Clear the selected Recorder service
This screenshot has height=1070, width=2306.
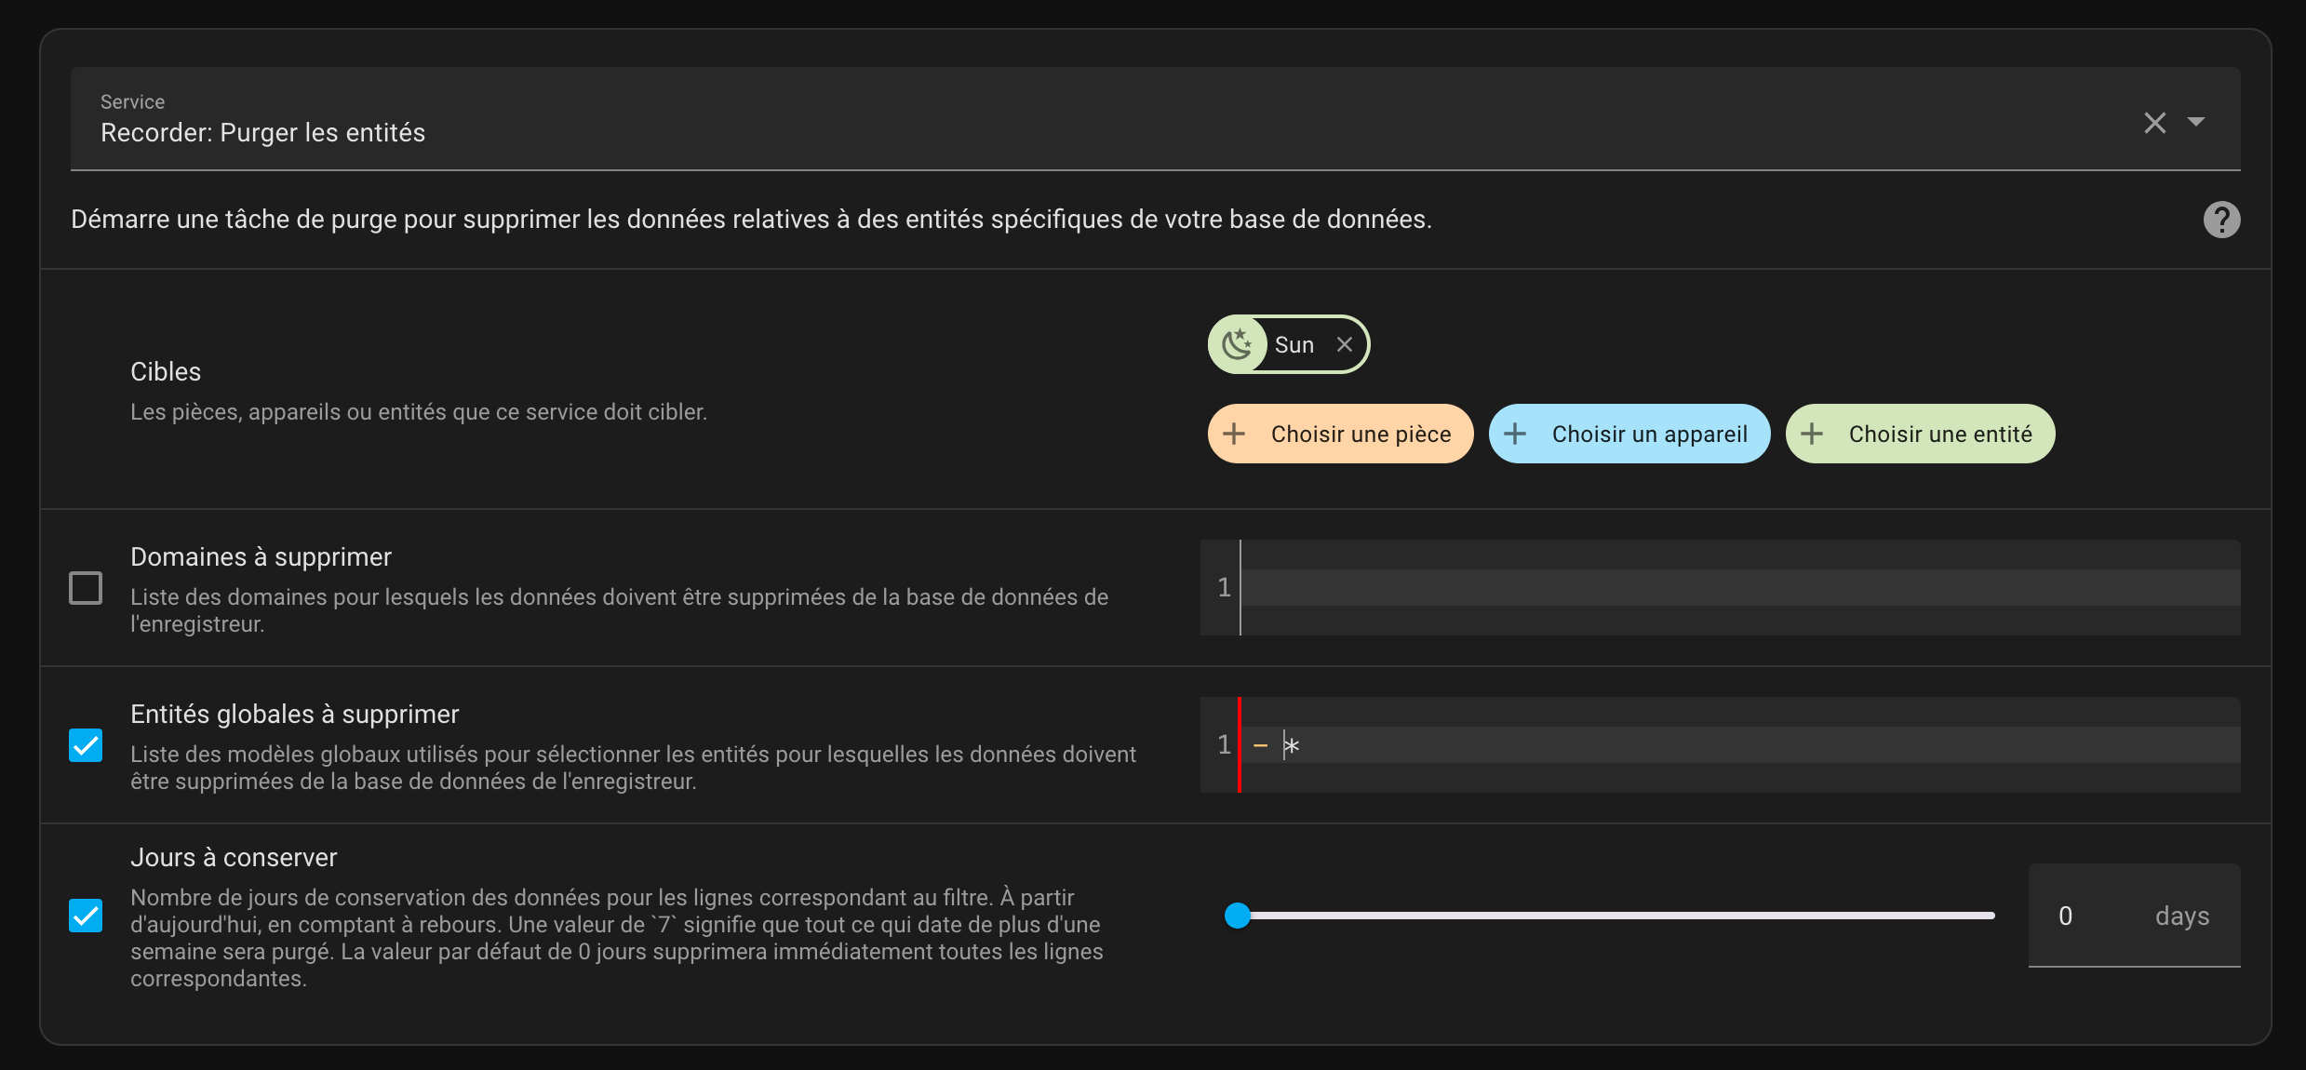[2154, 123]
